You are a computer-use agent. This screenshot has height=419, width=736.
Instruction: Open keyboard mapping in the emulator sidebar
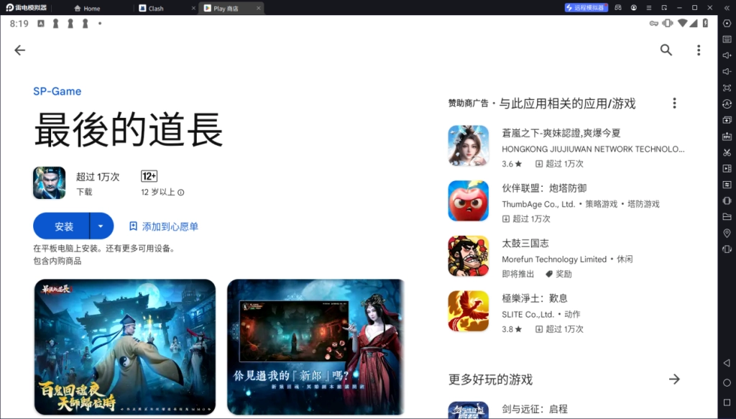tap(727, 40)
